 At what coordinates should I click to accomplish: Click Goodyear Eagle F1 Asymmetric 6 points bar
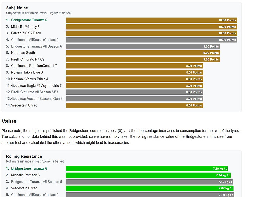pos(134,86)
